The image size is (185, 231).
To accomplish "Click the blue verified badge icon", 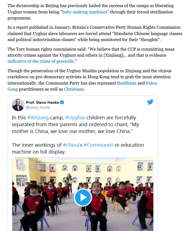I will click(62, 102).
